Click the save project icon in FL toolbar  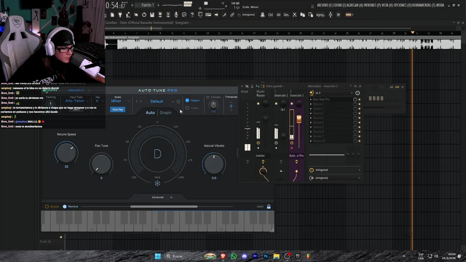coord(152,15)
